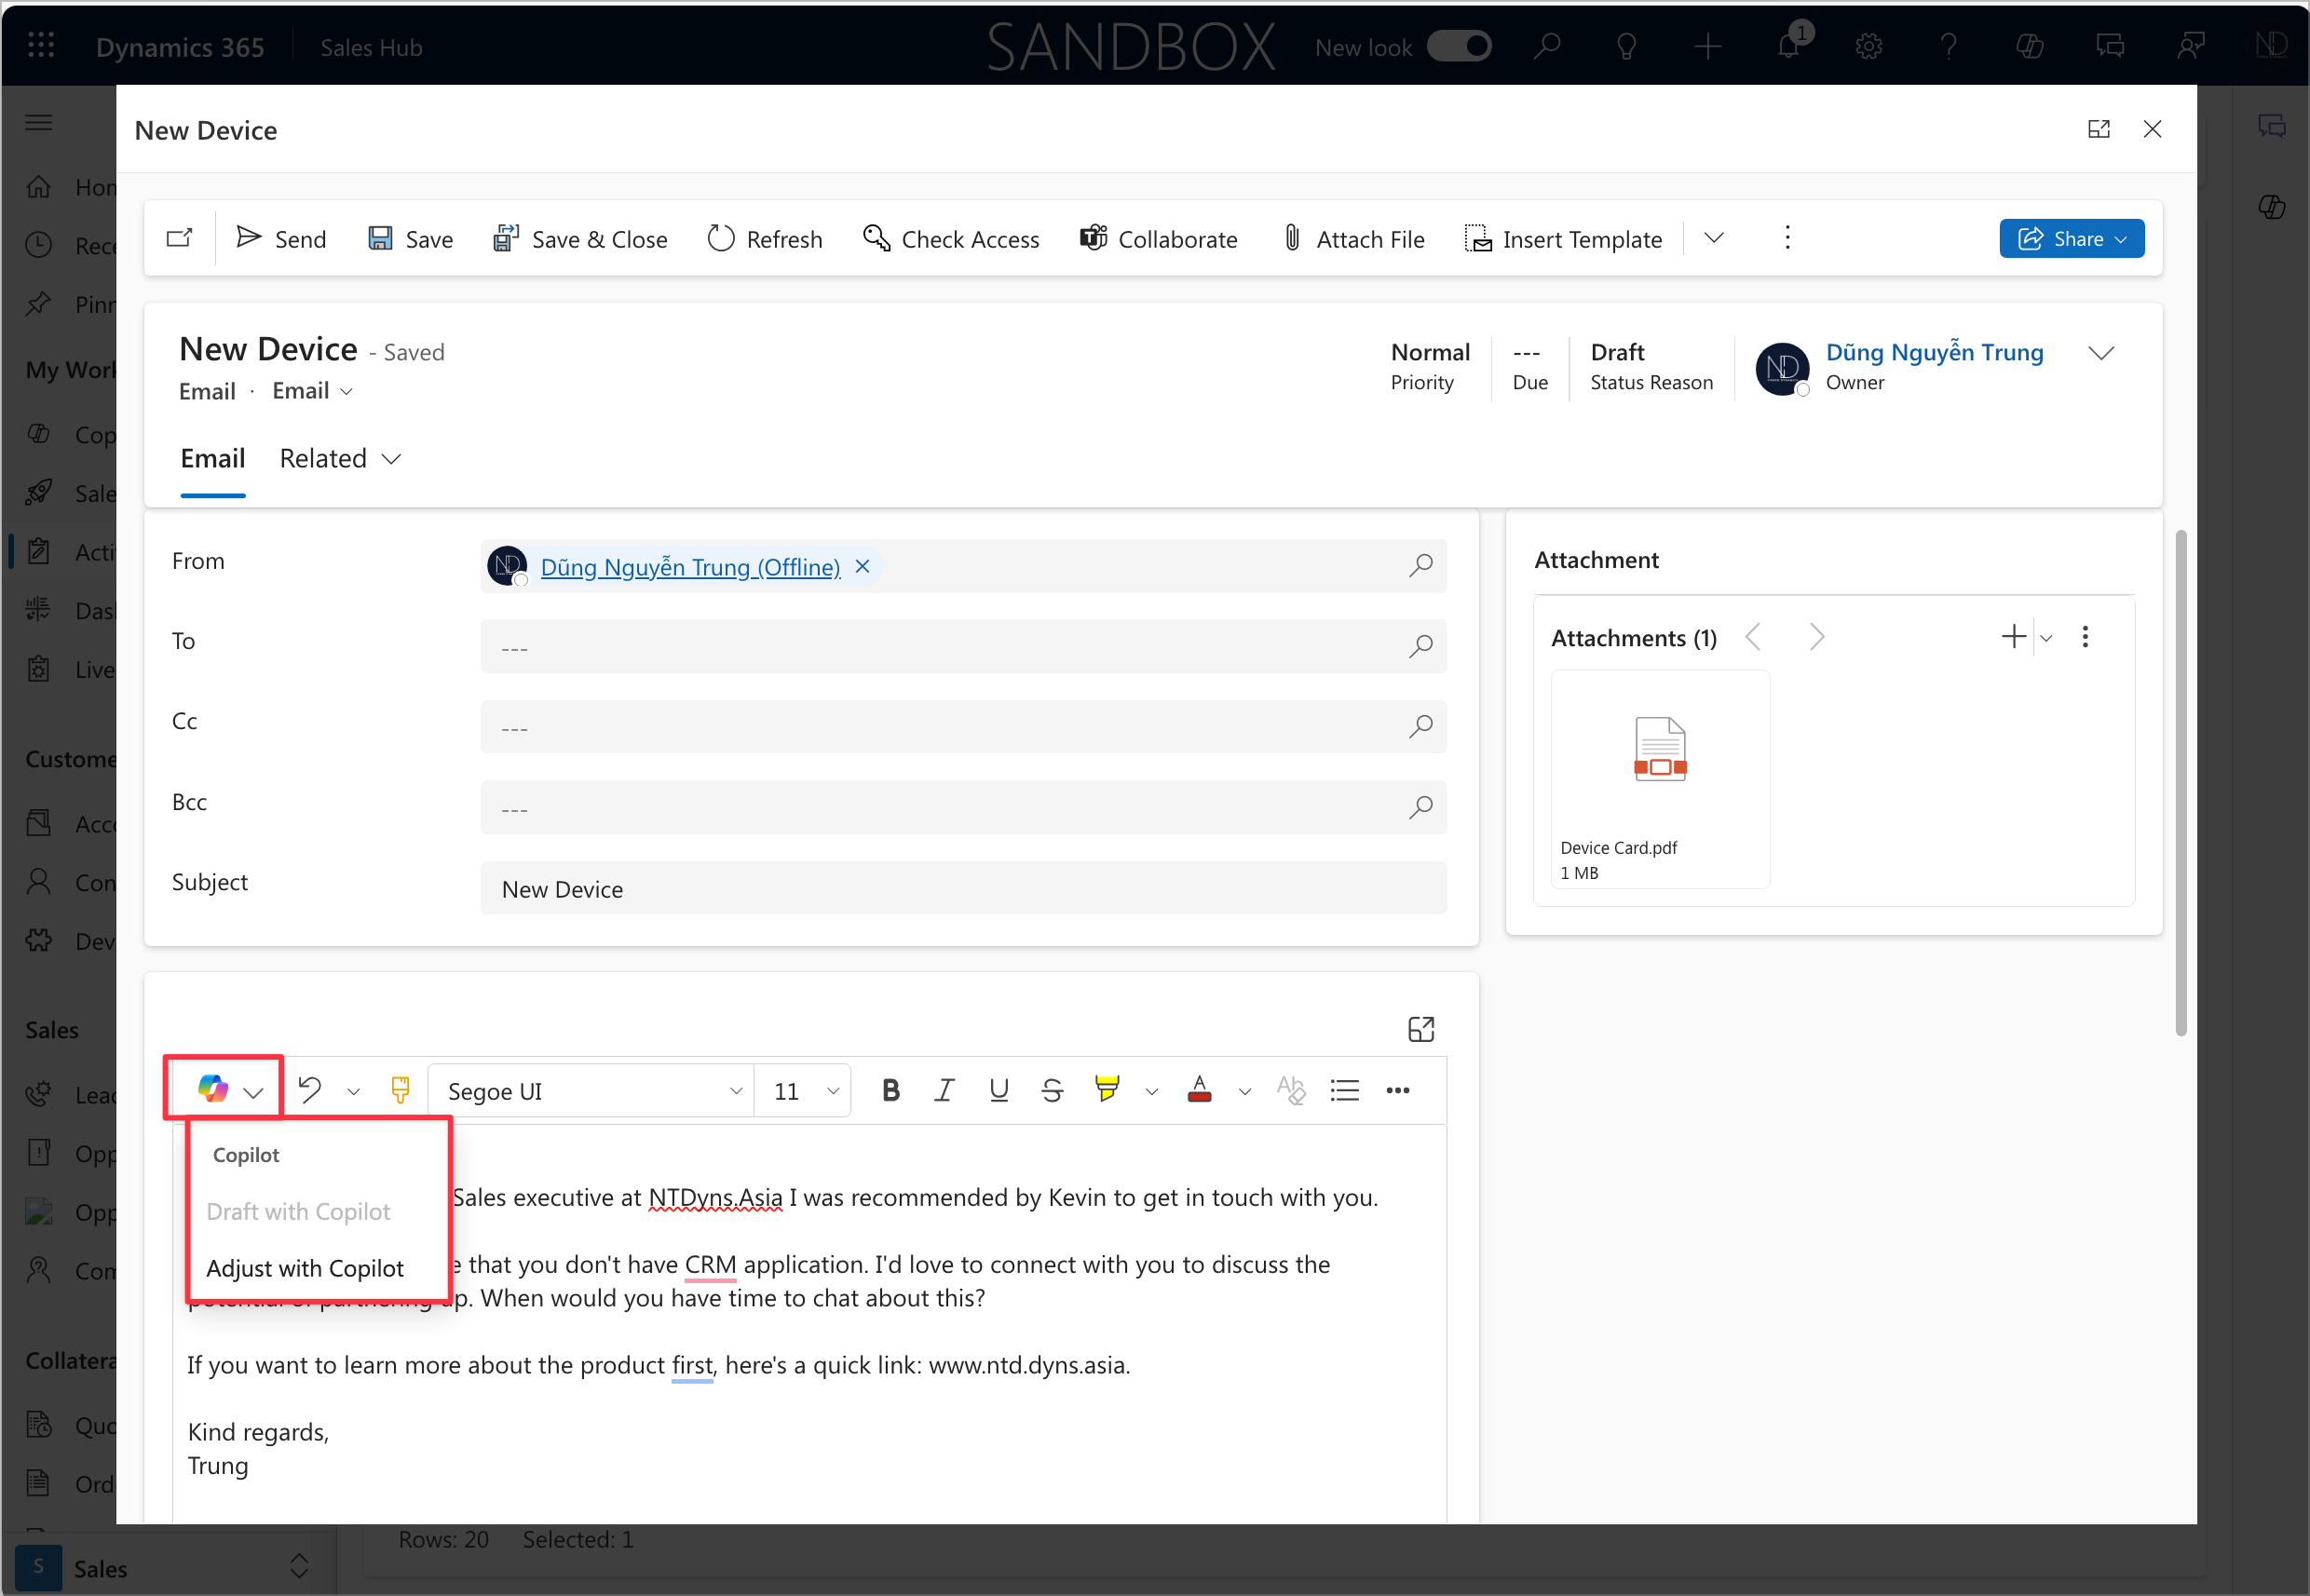This screenshot has height=1596, width=2310.
Task: Select Adjust with Copilot menu item
Action: pyautogui.click(x=305, y=1268)
